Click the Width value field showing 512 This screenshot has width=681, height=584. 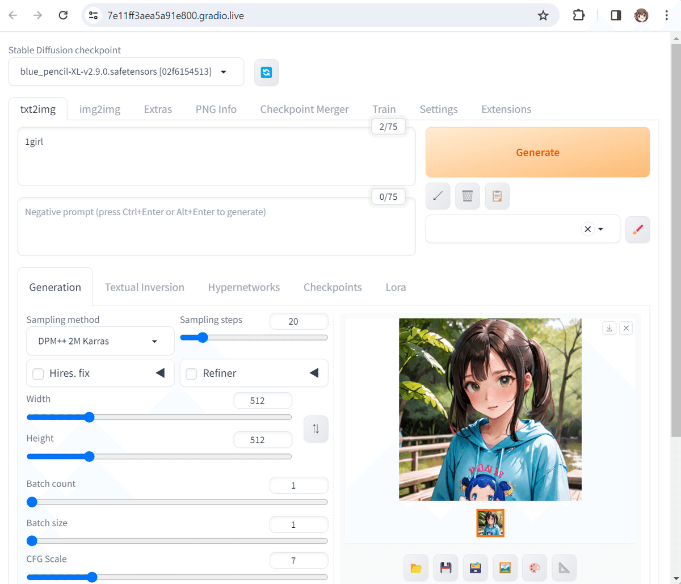263,401
